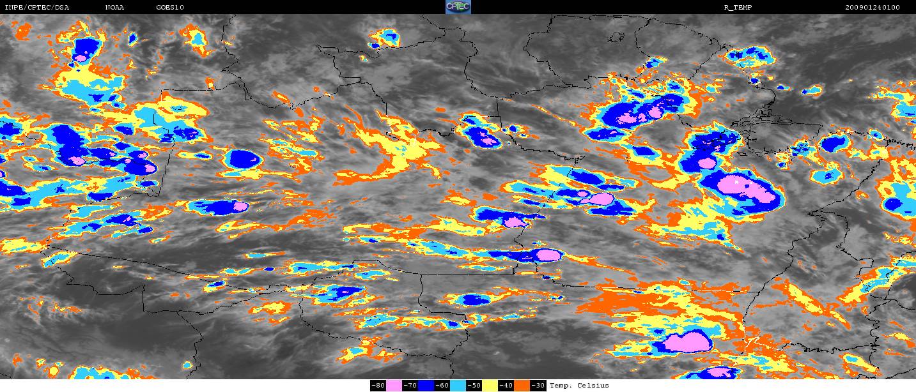Click the -80 legend label
This screenshot has height=392, width=916.
click(x=378, y=386)
